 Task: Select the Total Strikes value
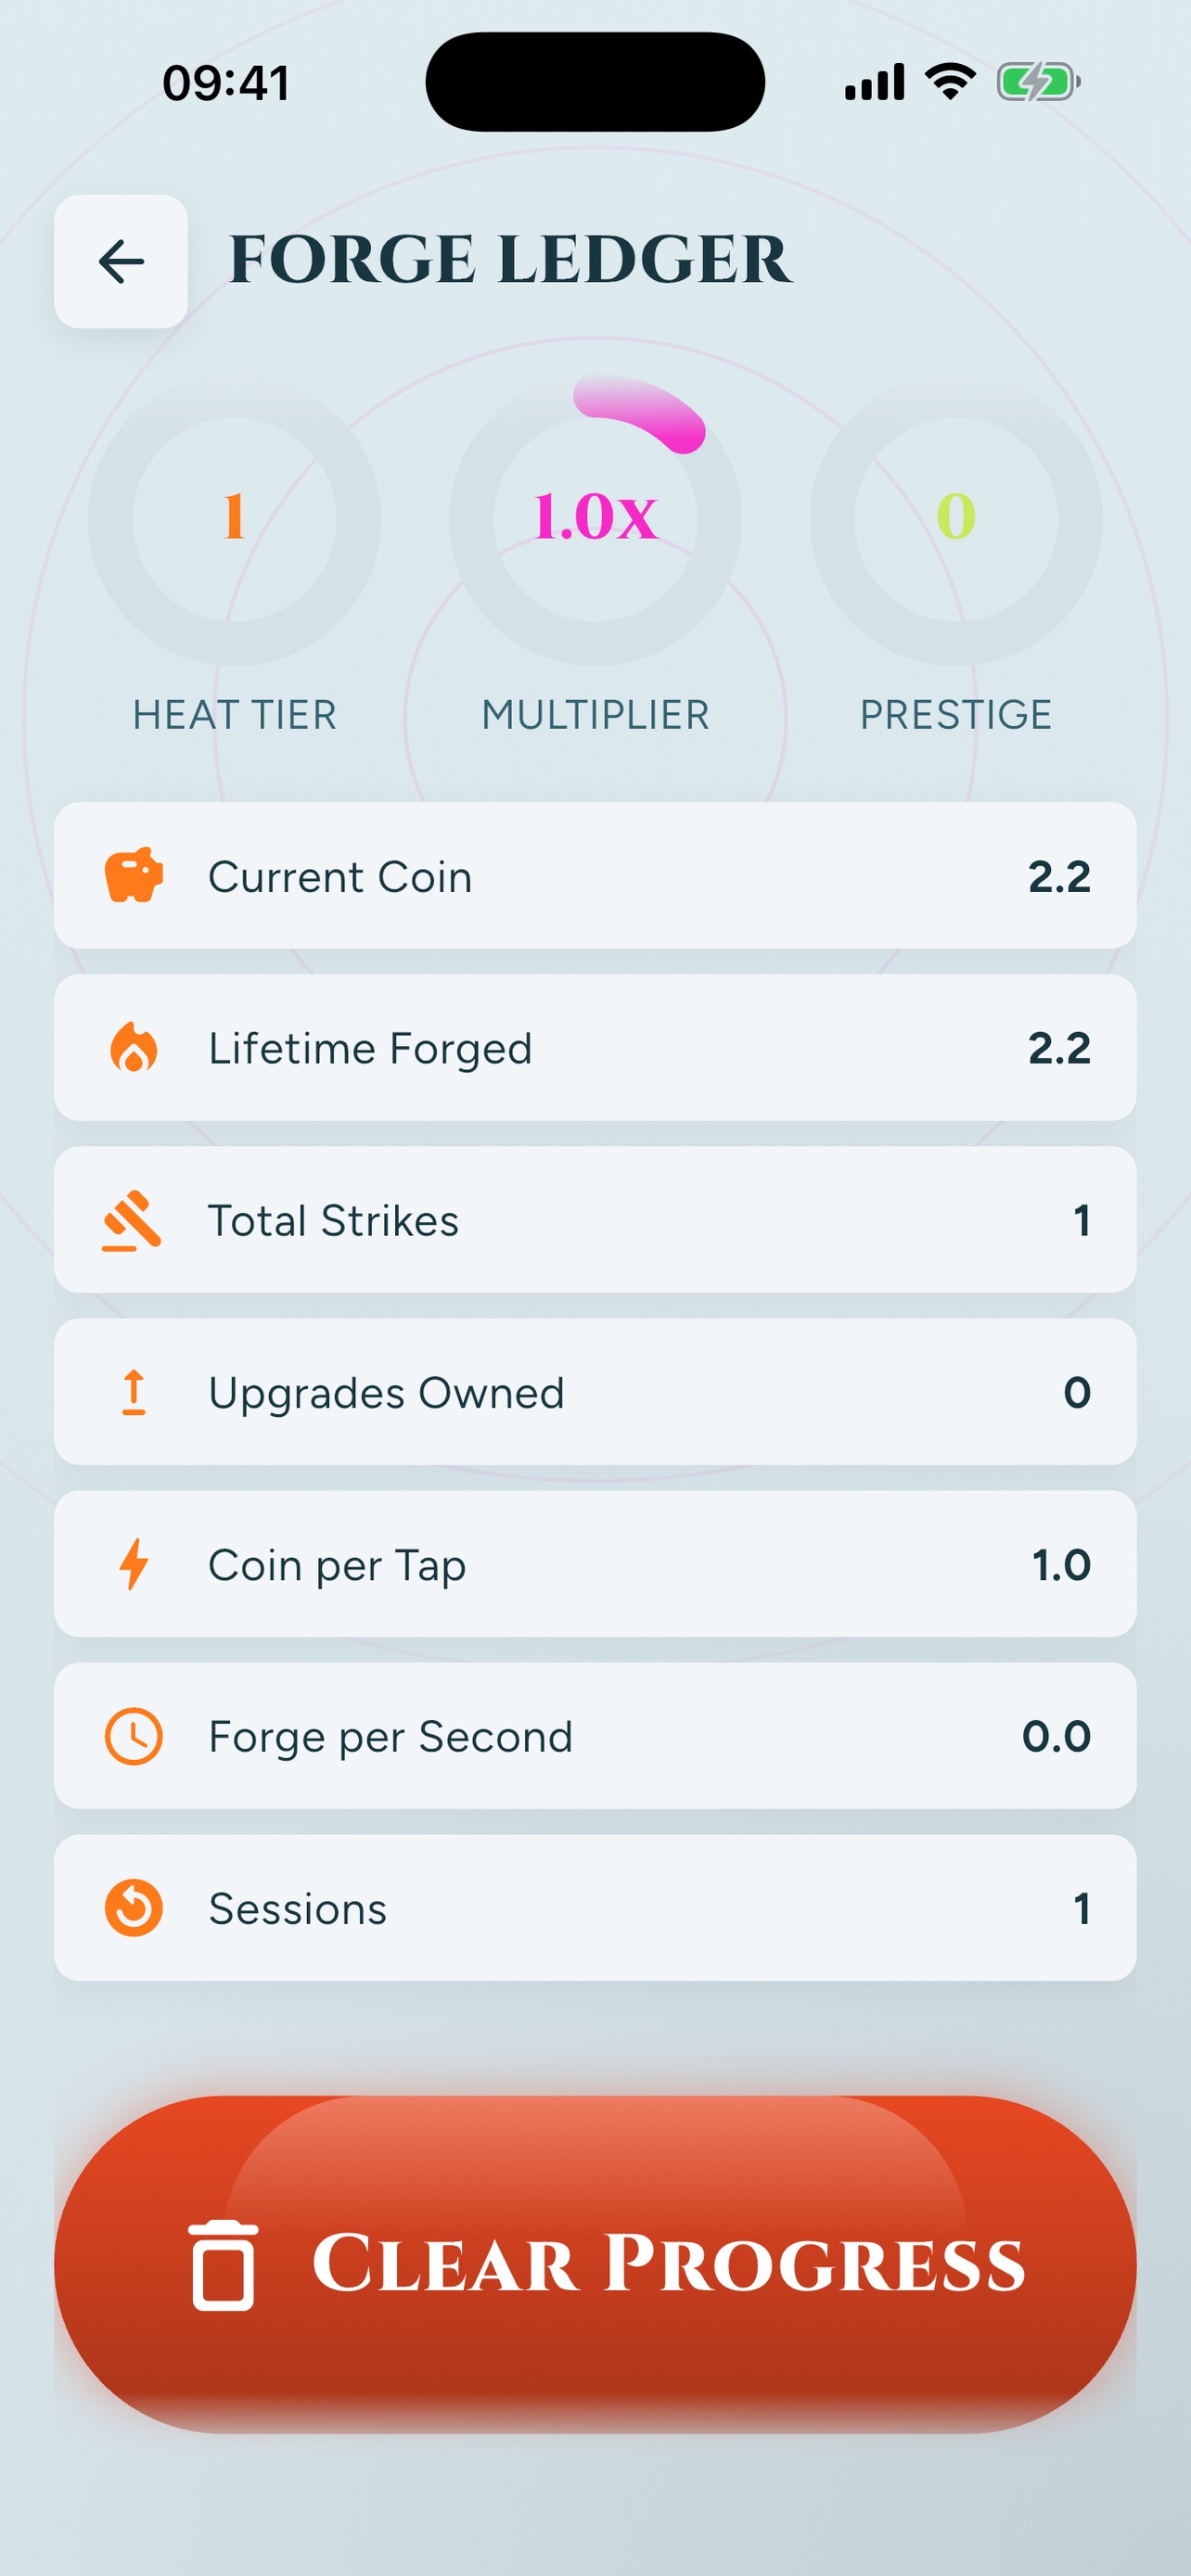pyautogui.click(x=1081, y=1220)
